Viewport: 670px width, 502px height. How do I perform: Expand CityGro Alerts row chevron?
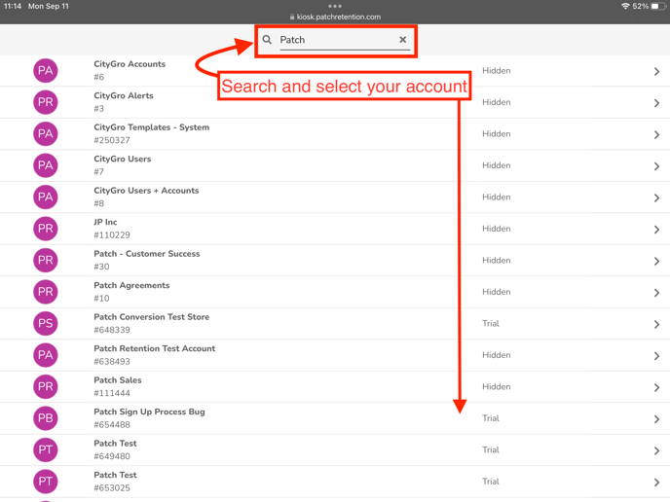point(656,103)
